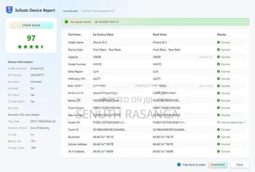
Task: Click the Ex-factory Value column header
Action: click(103, 34)
